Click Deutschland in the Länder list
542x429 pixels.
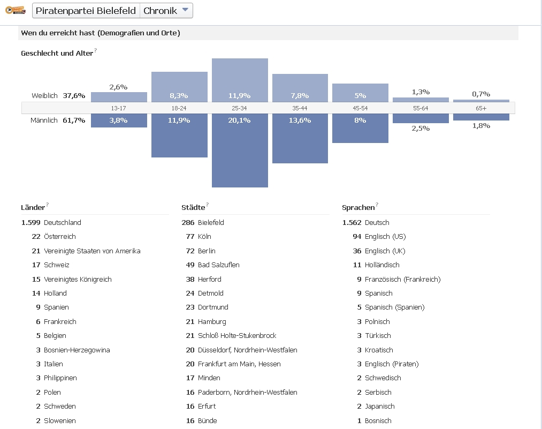(x=63, y=222)
